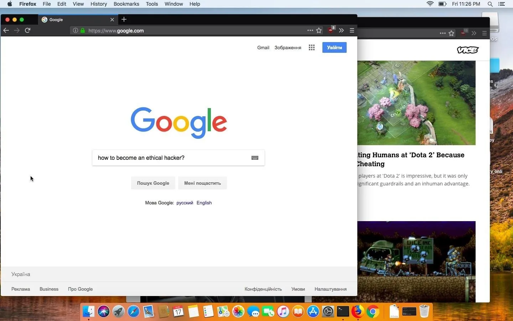
Task: Open the Tools menu
Action: [152, 4]
